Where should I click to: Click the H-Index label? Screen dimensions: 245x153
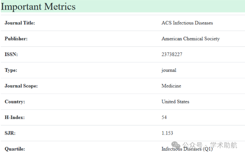pyautogui.click(x=15, y=117)
